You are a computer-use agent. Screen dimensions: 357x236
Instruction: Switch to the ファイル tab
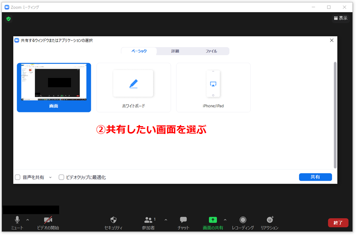click(x=211, y=51)
